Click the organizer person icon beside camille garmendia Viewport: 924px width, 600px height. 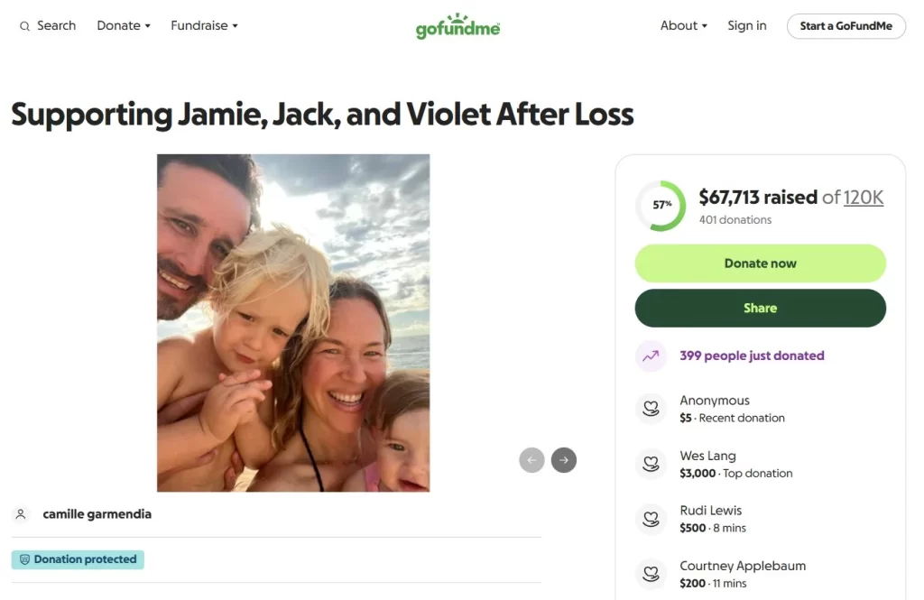pos(21,514)
